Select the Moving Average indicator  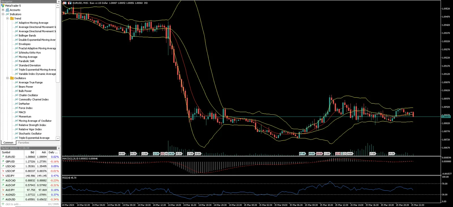28,57
